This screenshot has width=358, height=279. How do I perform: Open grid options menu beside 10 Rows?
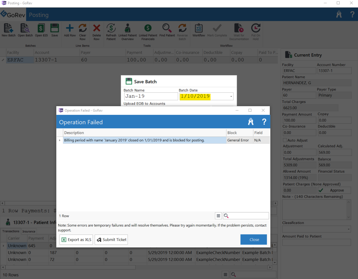click(226, 275)
